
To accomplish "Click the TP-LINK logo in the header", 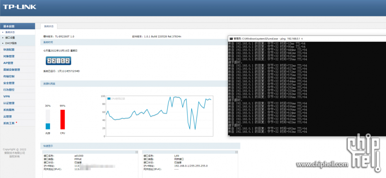I will [x=19, y=7].
